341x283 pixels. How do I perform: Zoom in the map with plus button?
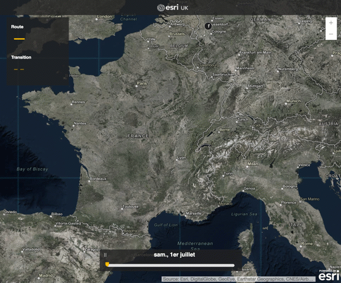point(331,23)
